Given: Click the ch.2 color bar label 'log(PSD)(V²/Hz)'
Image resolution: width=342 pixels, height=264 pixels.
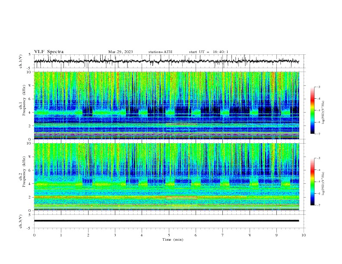Looking at the screenshot, I should click(x=323, y=184).
